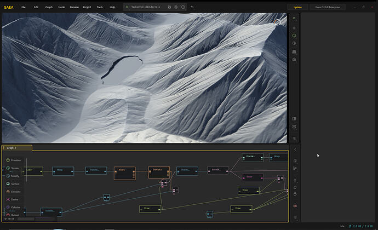This screenshot has width=378, height=230.
Task: Open the Terrain node category
Action: 13,168
